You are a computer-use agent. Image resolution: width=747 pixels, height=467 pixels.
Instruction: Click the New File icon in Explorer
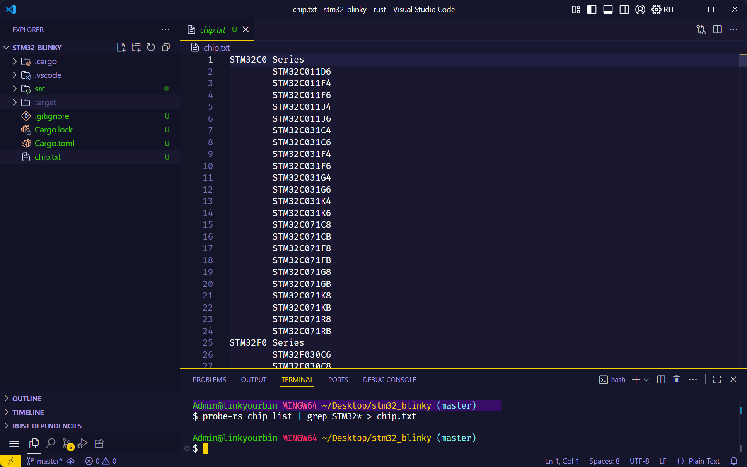tap(121, 48)
